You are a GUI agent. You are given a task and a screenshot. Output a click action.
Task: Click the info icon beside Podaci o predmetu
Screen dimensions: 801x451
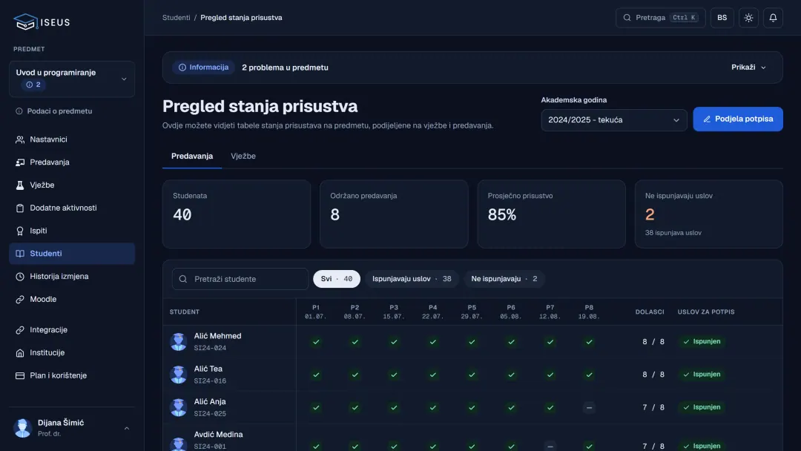(19, 111)
